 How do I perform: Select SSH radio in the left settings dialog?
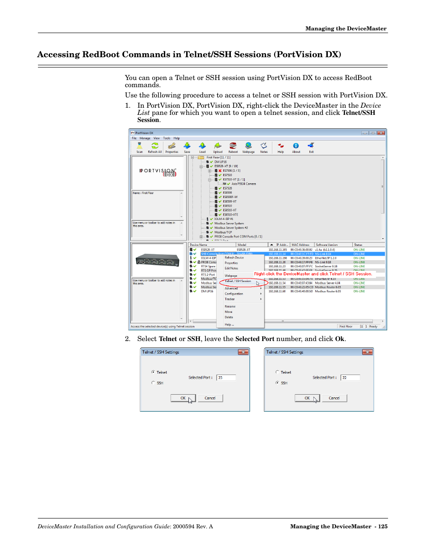pos(153,383)
